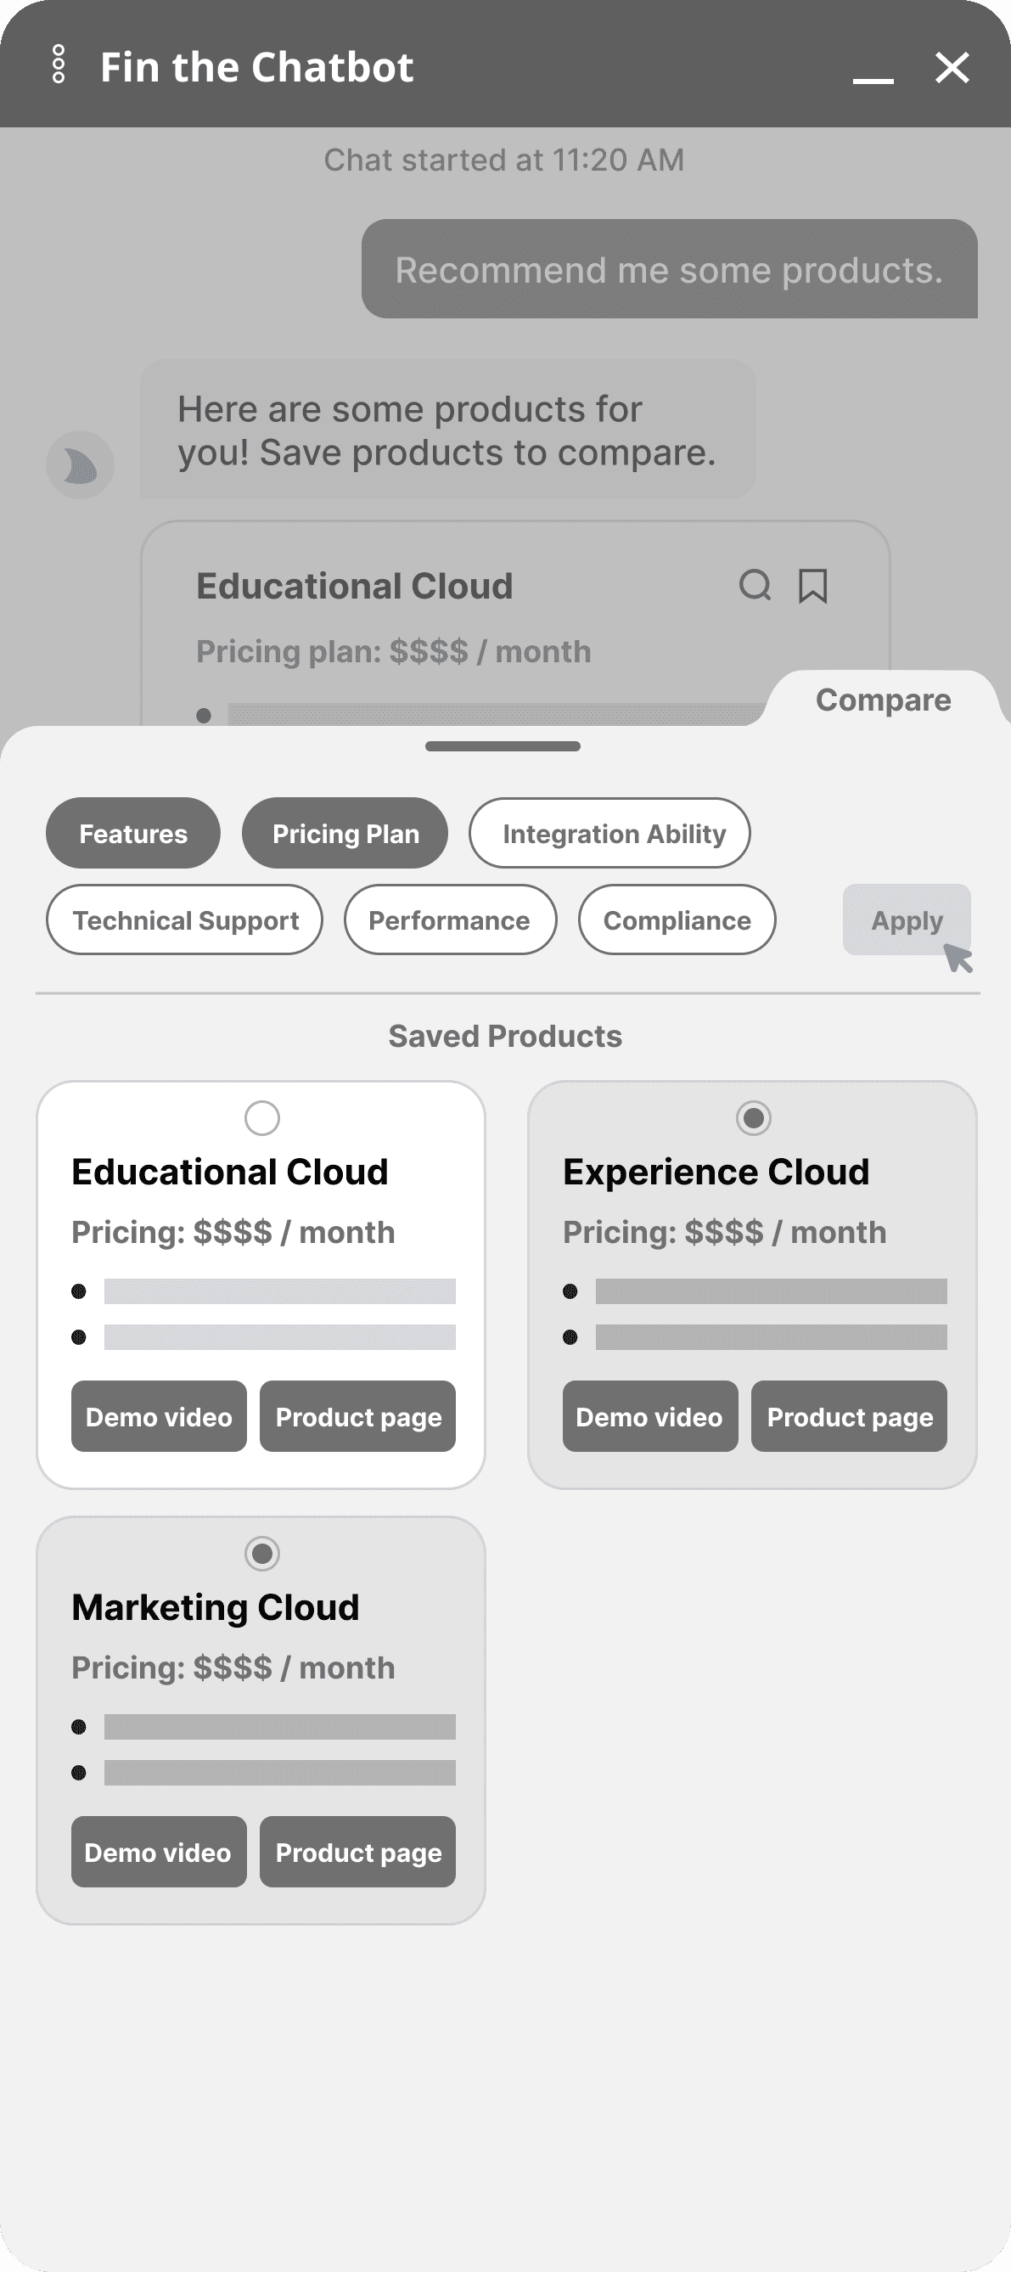Turn off the Pricing Plan filter
The height and width of the screenshot is (2272, 1011).
345,834
